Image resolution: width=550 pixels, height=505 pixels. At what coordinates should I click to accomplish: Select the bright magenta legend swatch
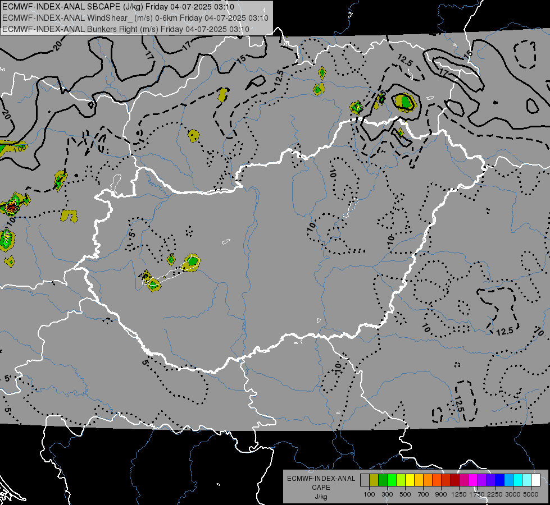click(473, 480)
